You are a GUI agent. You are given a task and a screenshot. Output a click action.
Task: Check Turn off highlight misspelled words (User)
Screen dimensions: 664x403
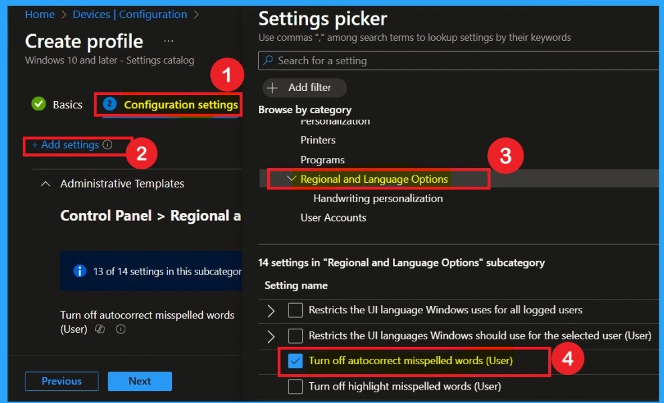(295, 386)
